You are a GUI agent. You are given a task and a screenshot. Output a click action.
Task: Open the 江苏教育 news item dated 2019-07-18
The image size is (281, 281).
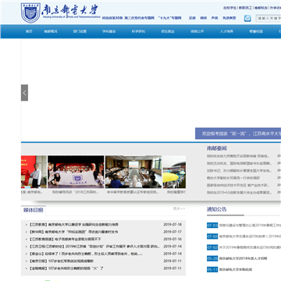coord(73,225)
